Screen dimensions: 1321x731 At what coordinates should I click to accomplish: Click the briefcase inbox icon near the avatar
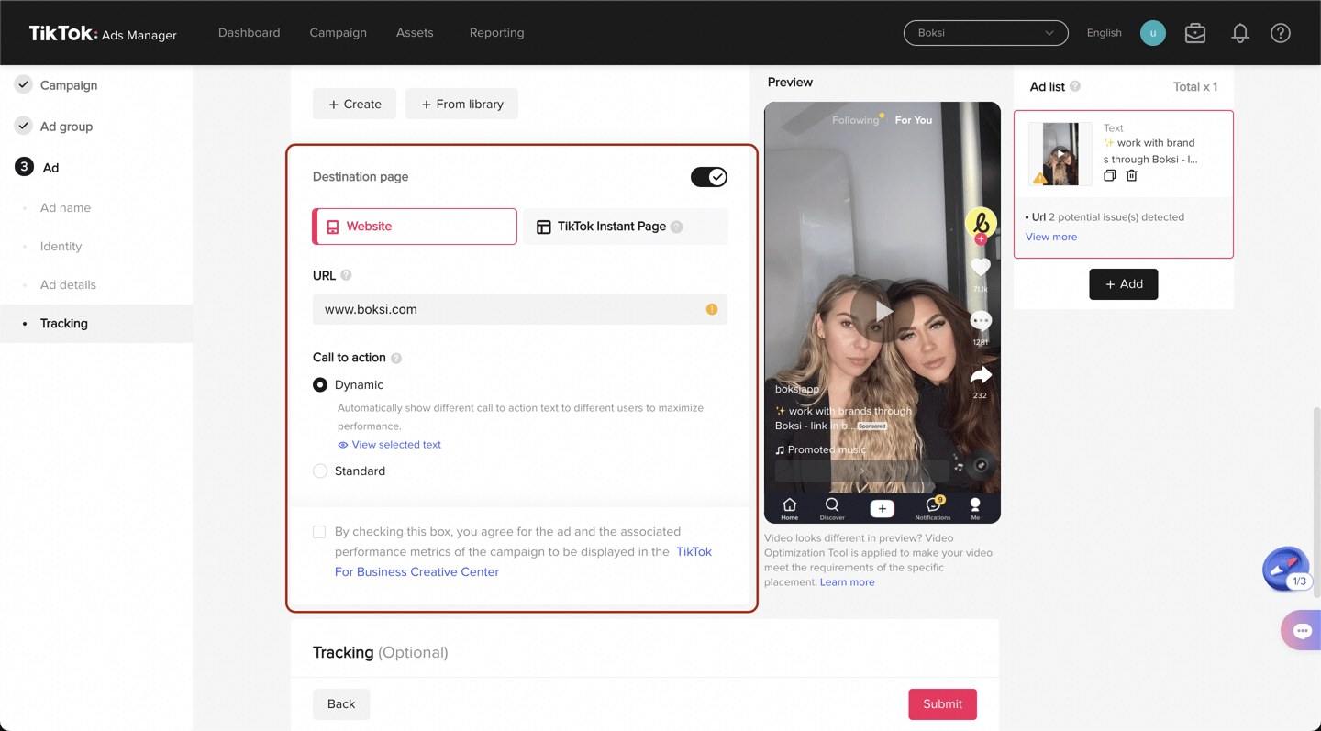[x=1195, y=32]
